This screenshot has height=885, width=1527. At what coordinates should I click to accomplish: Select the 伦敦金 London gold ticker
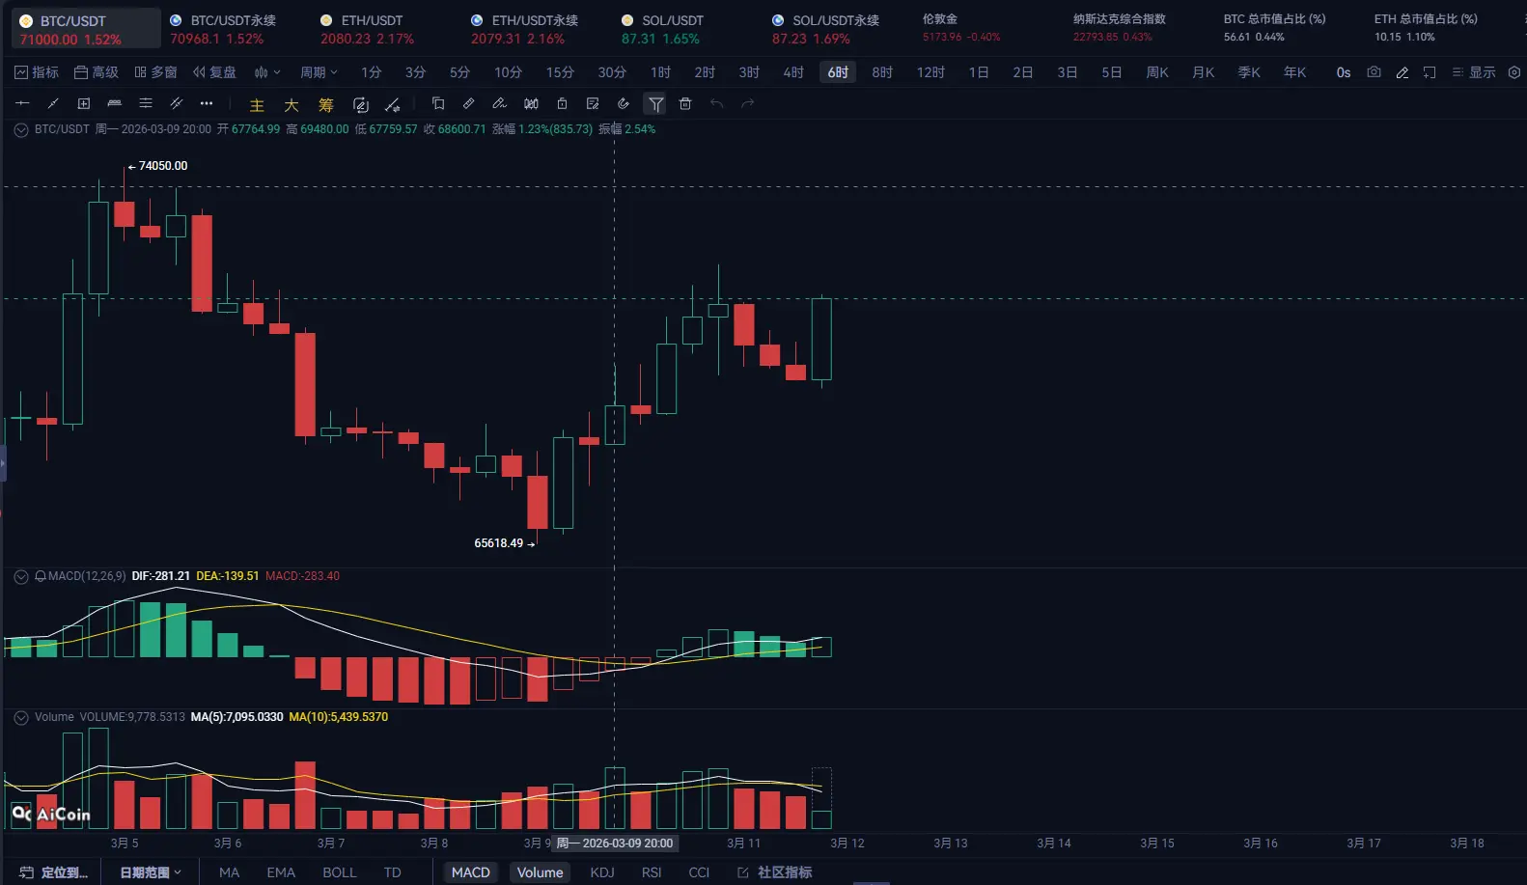pyautogui.click(x=961, y=28)
